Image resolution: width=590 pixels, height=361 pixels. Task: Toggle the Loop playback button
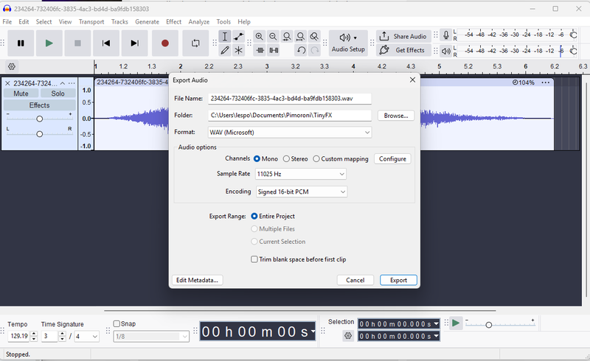195,43
